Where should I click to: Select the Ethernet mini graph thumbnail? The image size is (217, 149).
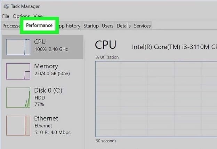[18, 125]
